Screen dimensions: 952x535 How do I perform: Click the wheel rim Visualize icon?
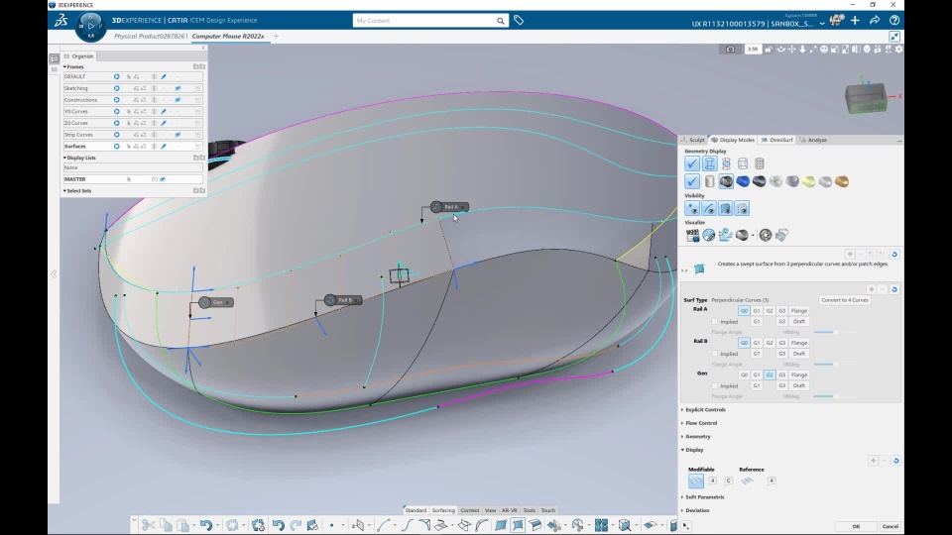(x=765, y=236)
